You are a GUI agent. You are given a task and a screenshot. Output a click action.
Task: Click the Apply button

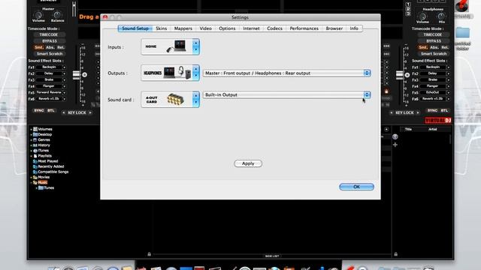(x=248, y=163)
